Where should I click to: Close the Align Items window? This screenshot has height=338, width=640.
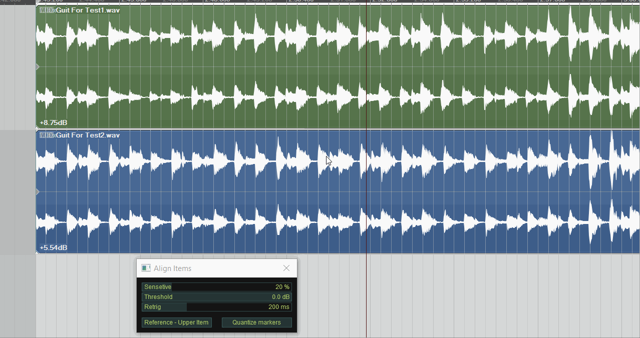pyautogui.click(x=286, y=268)
